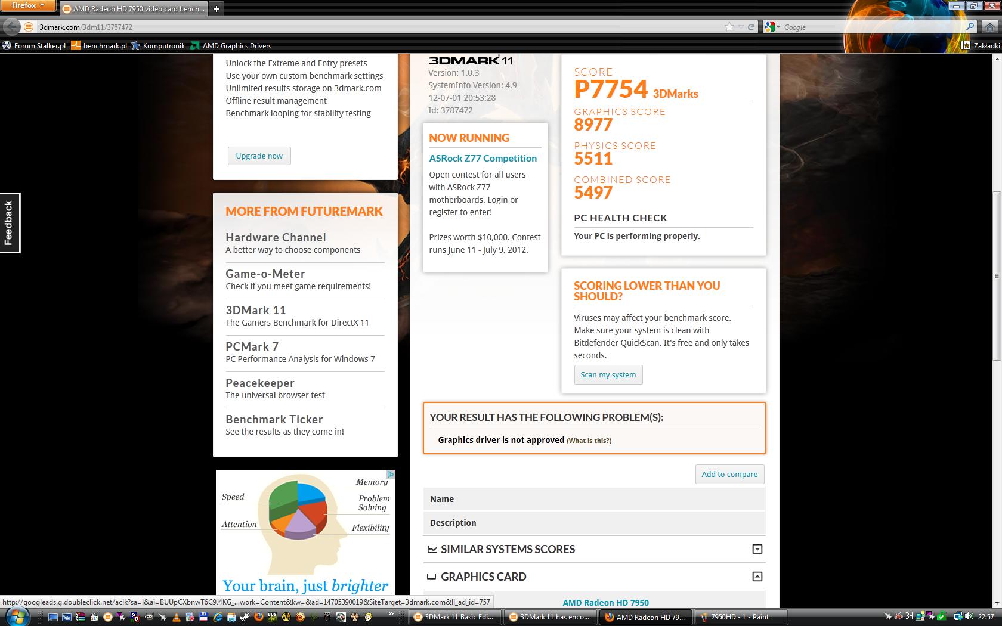The image size is (1002, 626).
Task: Open the Hardware Channel link
Action: [x=276, y=237]
